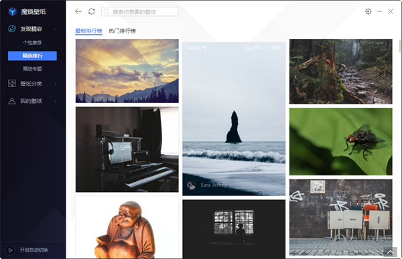Screen dimensions: 402x259
Task: Click the back-to-top arrow at bottom right
Action: (x=390, y=252)
